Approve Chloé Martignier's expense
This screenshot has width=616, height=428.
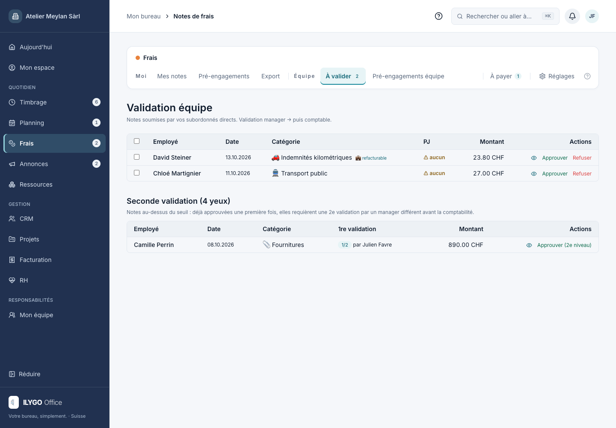tap(555, 174)
